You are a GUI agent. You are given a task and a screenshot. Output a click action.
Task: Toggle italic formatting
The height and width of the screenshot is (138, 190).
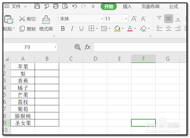pos(72,29)
